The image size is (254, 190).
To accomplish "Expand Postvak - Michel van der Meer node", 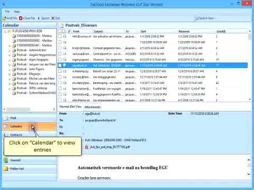I will [10, 79].
